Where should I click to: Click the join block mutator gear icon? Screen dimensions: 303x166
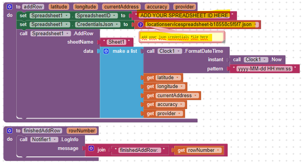point(91,149)
